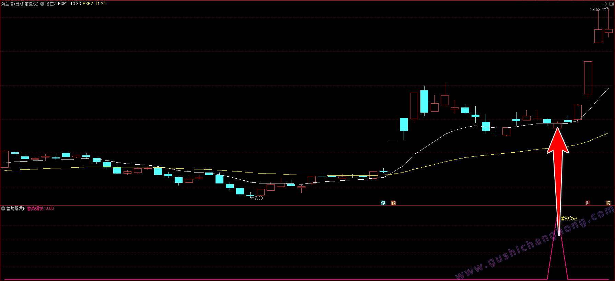Click the yellow EXP2: 11.20 value
Image resolution: width=615 pixels, height=281 pixels.
[x=94, y=4]
